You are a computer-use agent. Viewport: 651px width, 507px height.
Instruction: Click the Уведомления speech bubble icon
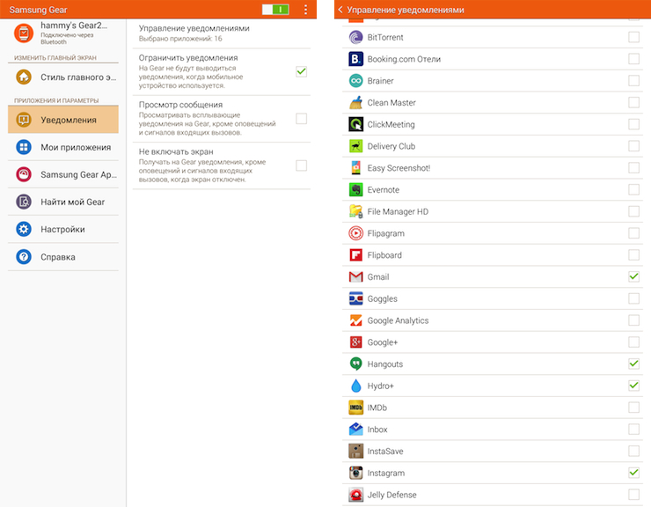point(24,120)
